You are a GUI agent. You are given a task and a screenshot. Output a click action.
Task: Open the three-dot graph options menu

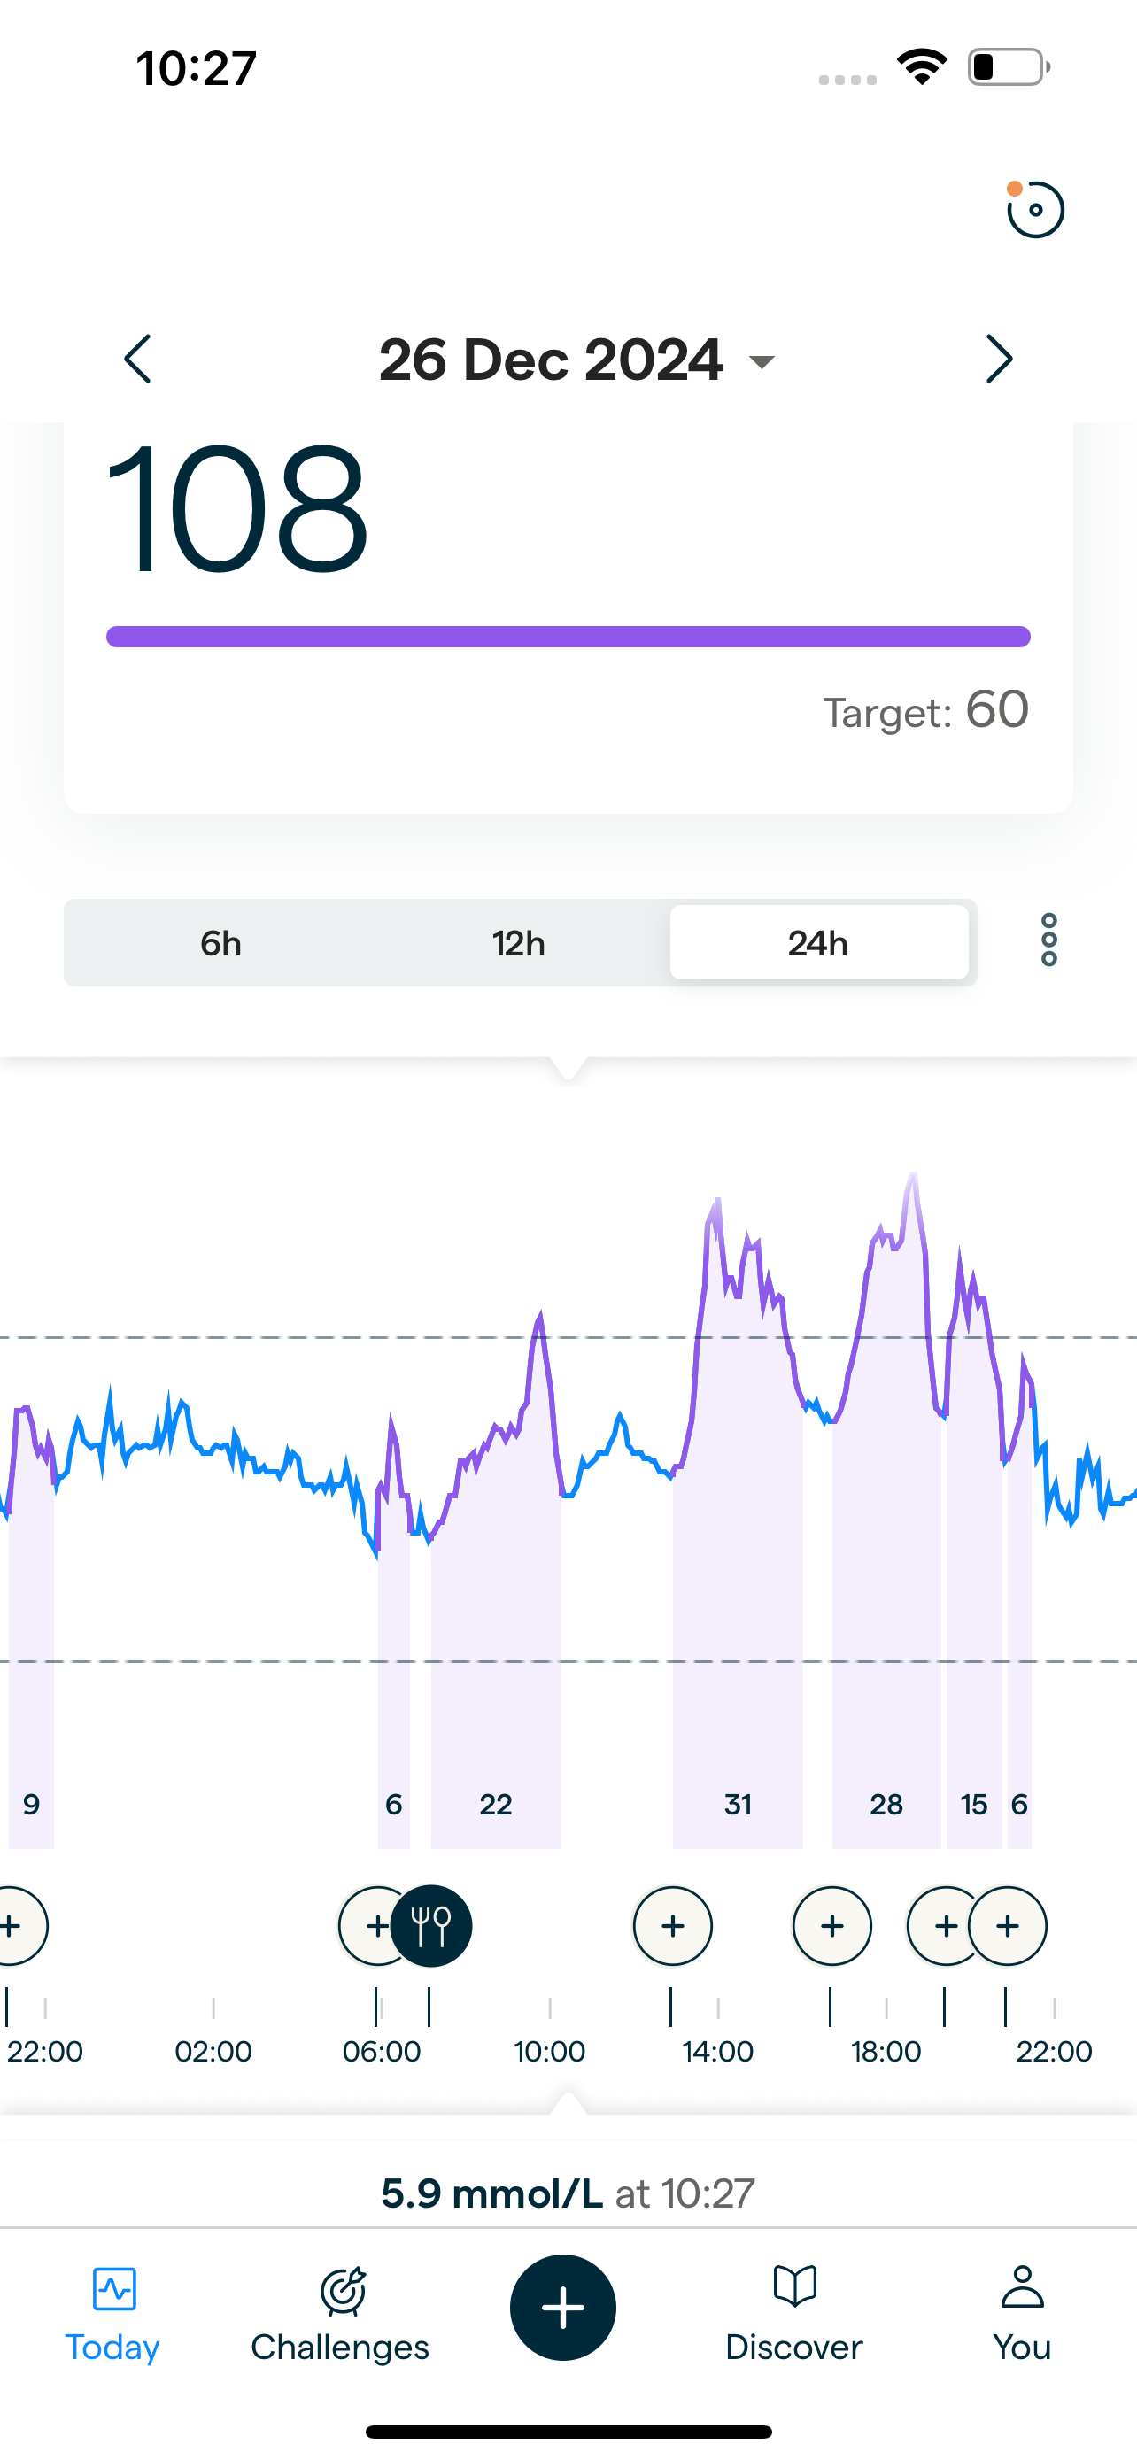[x=1048, y=940]
